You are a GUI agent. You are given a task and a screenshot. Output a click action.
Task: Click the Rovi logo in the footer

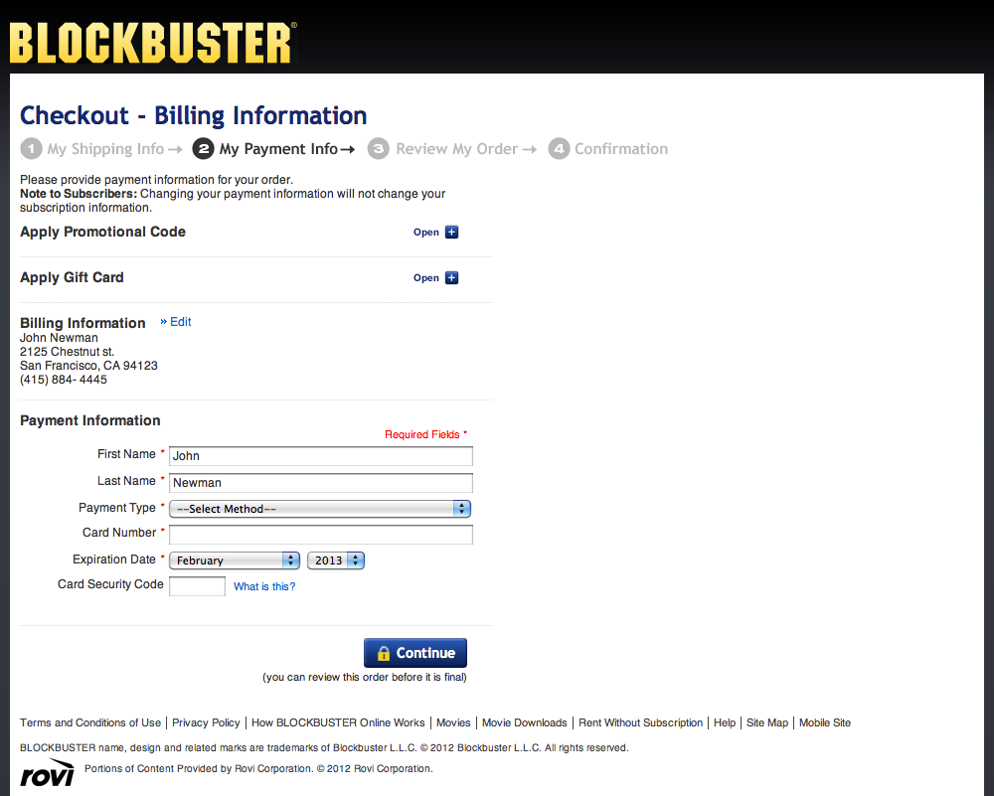45,771
